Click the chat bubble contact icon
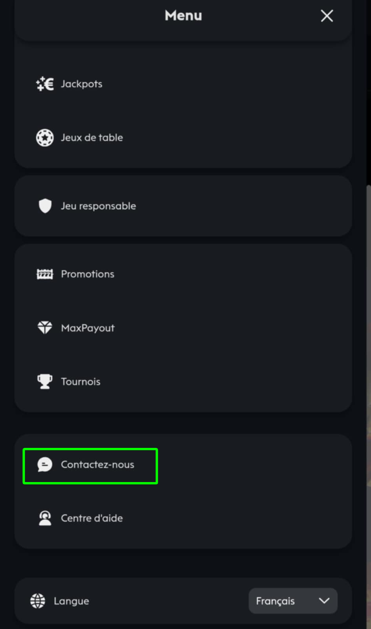The height and width of the screenshot is (629, 371). click(x=45, y=465)
